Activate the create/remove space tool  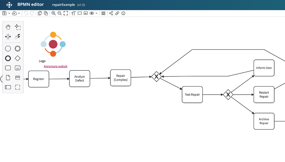pos(8,36)
